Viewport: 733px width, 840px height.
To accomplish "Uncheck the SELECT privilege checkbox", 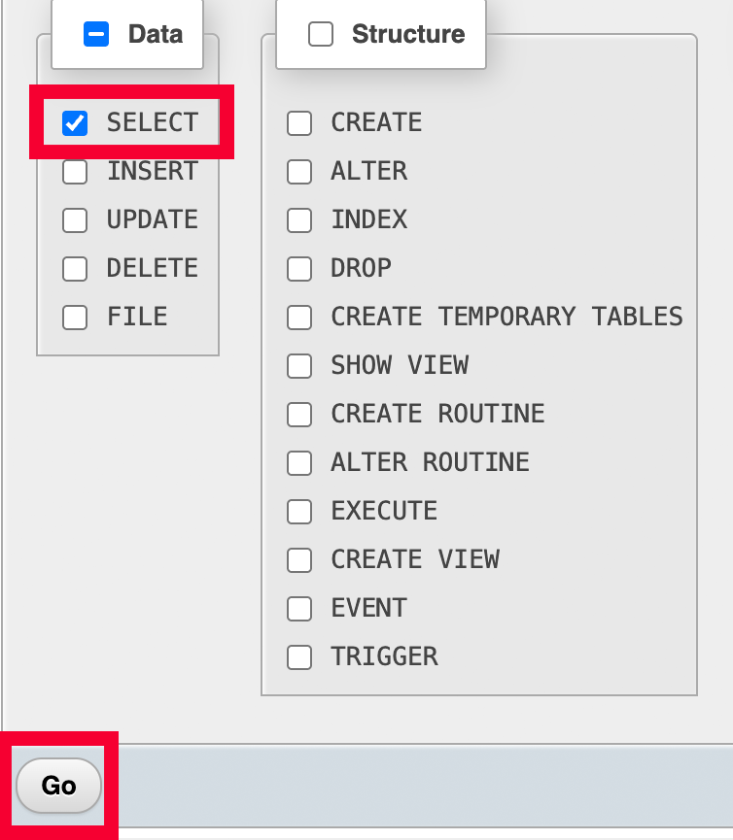I will point(75,123).
